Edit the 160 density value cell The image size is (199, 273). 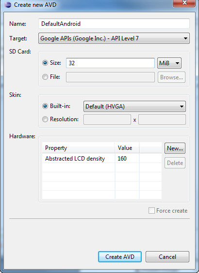click(127, 159)
